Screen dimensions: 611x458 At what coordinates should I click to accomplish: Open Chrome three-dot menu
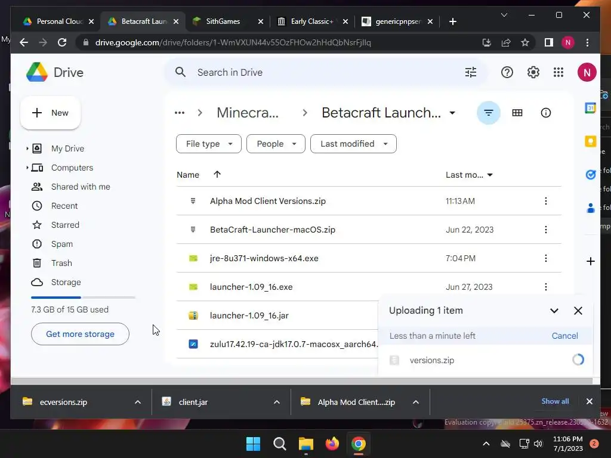tap(587, 42)
